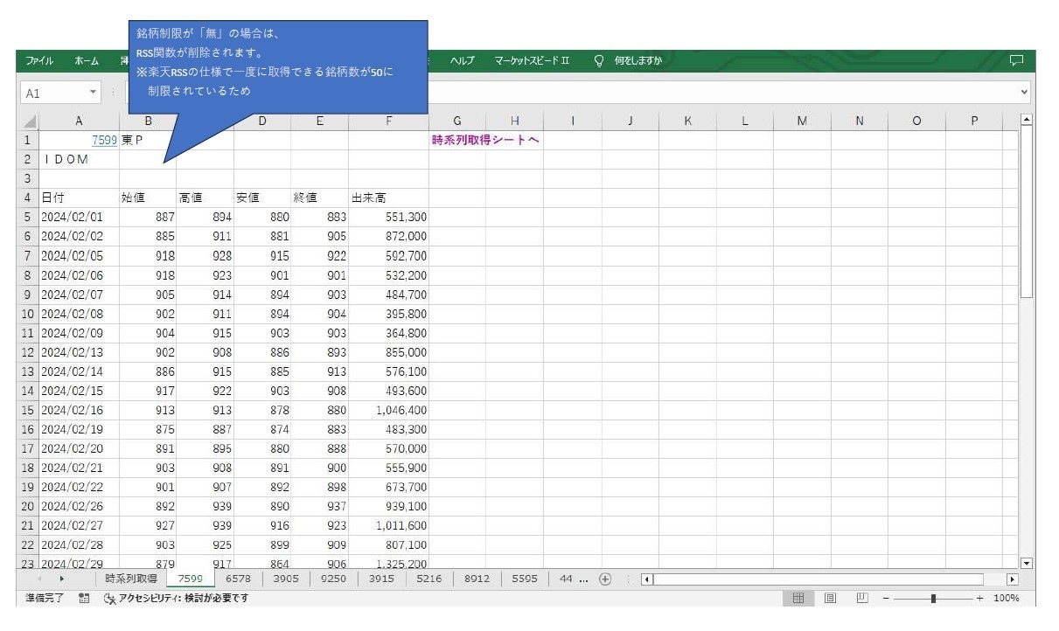Select the I D O M cell
This screenshot has width=1059, height=631.
79,159
